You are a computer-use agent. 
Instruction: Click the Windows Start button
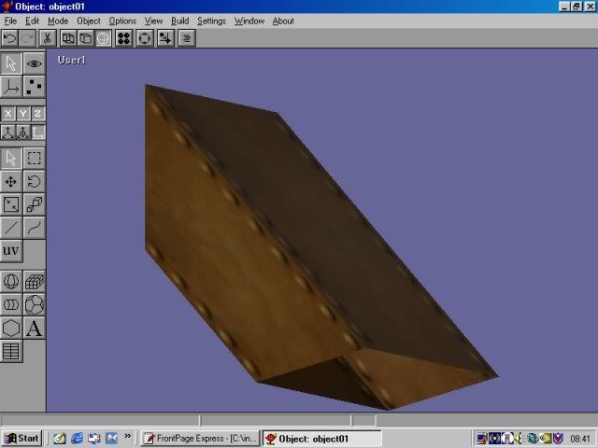click(21, 438)
